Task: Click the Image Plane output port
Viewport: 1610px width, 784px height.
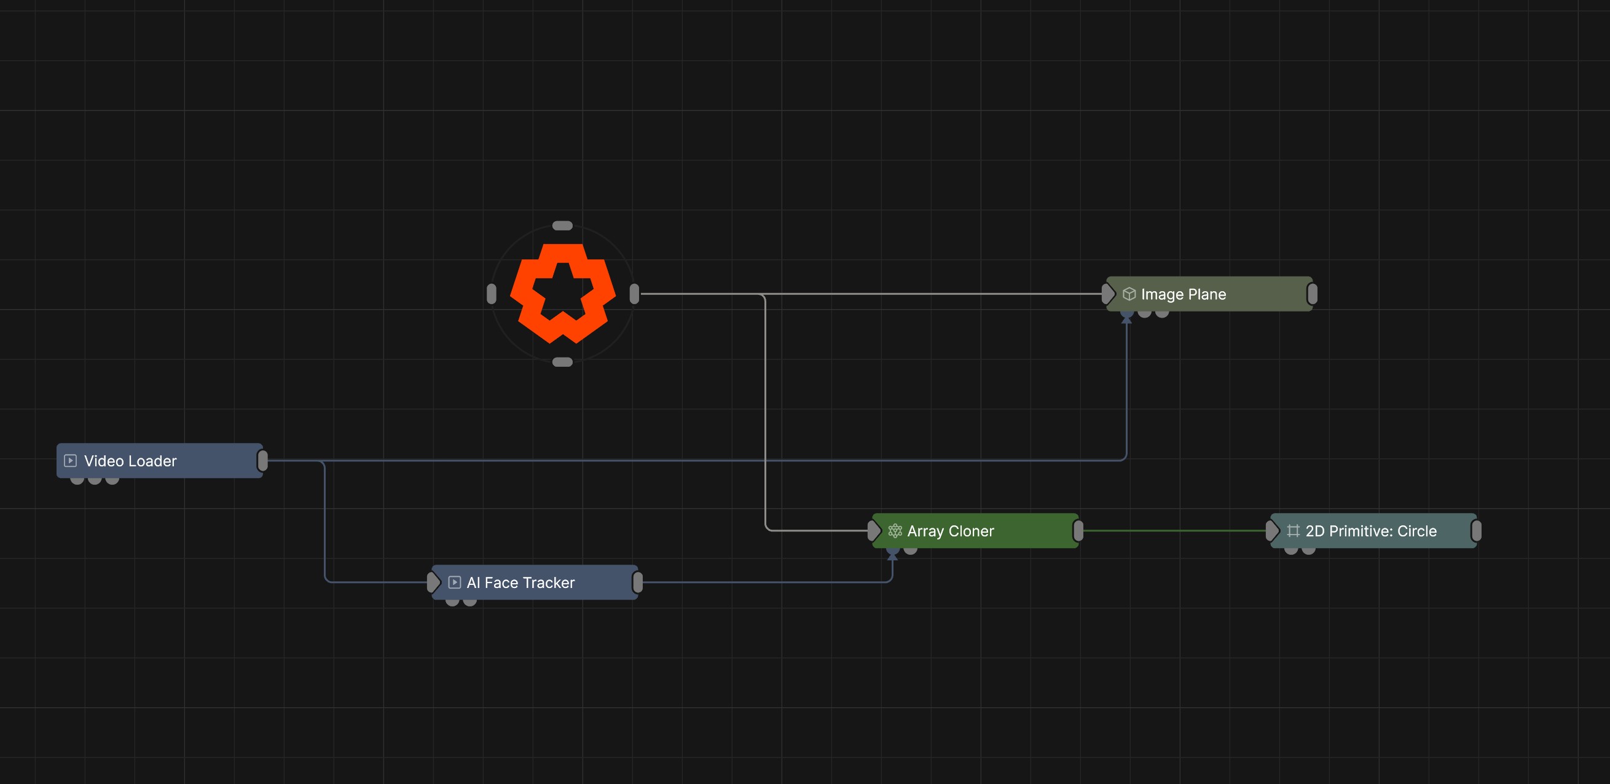Action: coord(1313,294)
